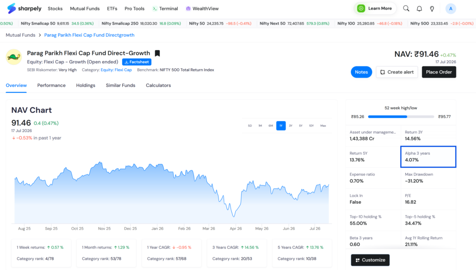
Task: Click the Customize button
Action: point(370,260)
